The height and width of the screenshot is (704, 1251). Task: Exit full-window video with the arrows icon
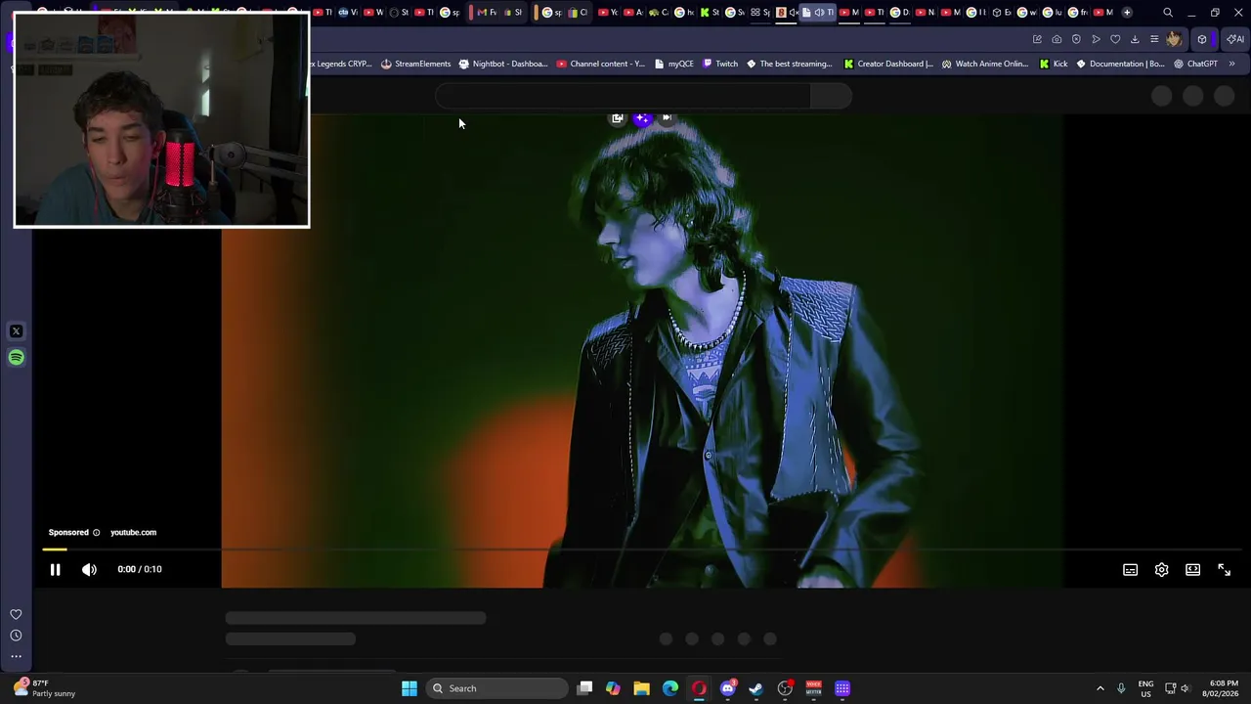pyautogui.click(x=1224, y=570)
